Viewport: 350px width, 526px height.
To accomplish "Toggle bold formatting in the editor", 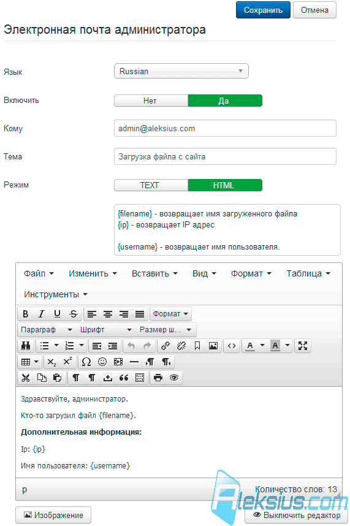I will point(26,314).
